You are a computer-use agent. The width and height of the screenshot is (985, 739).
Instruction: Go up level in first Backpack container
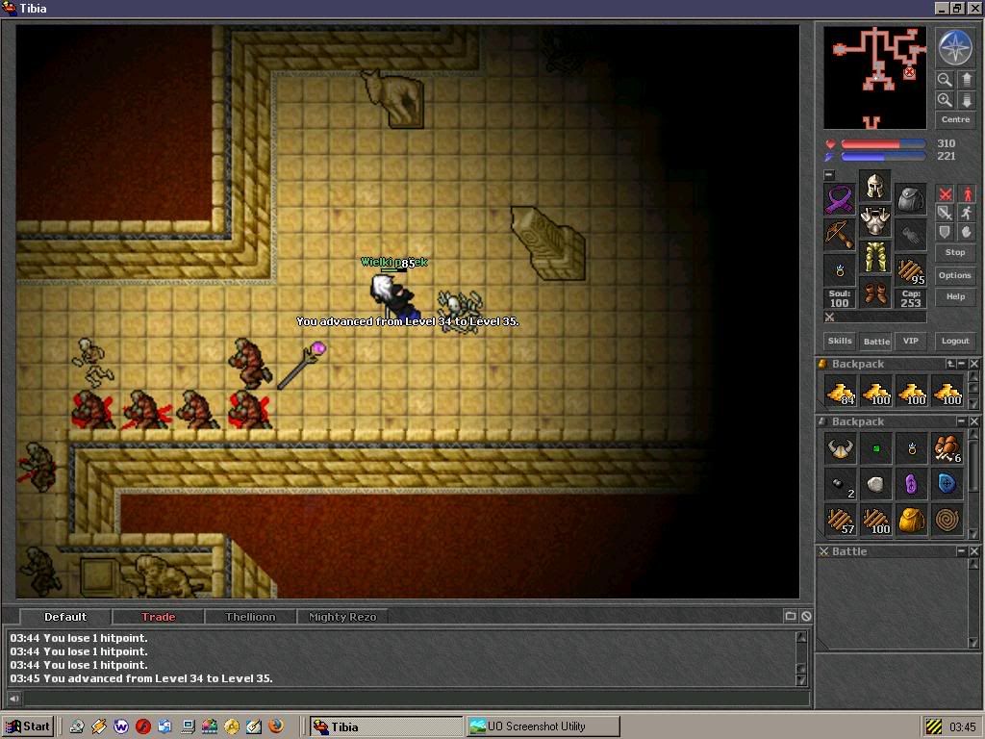coord(950,364)
